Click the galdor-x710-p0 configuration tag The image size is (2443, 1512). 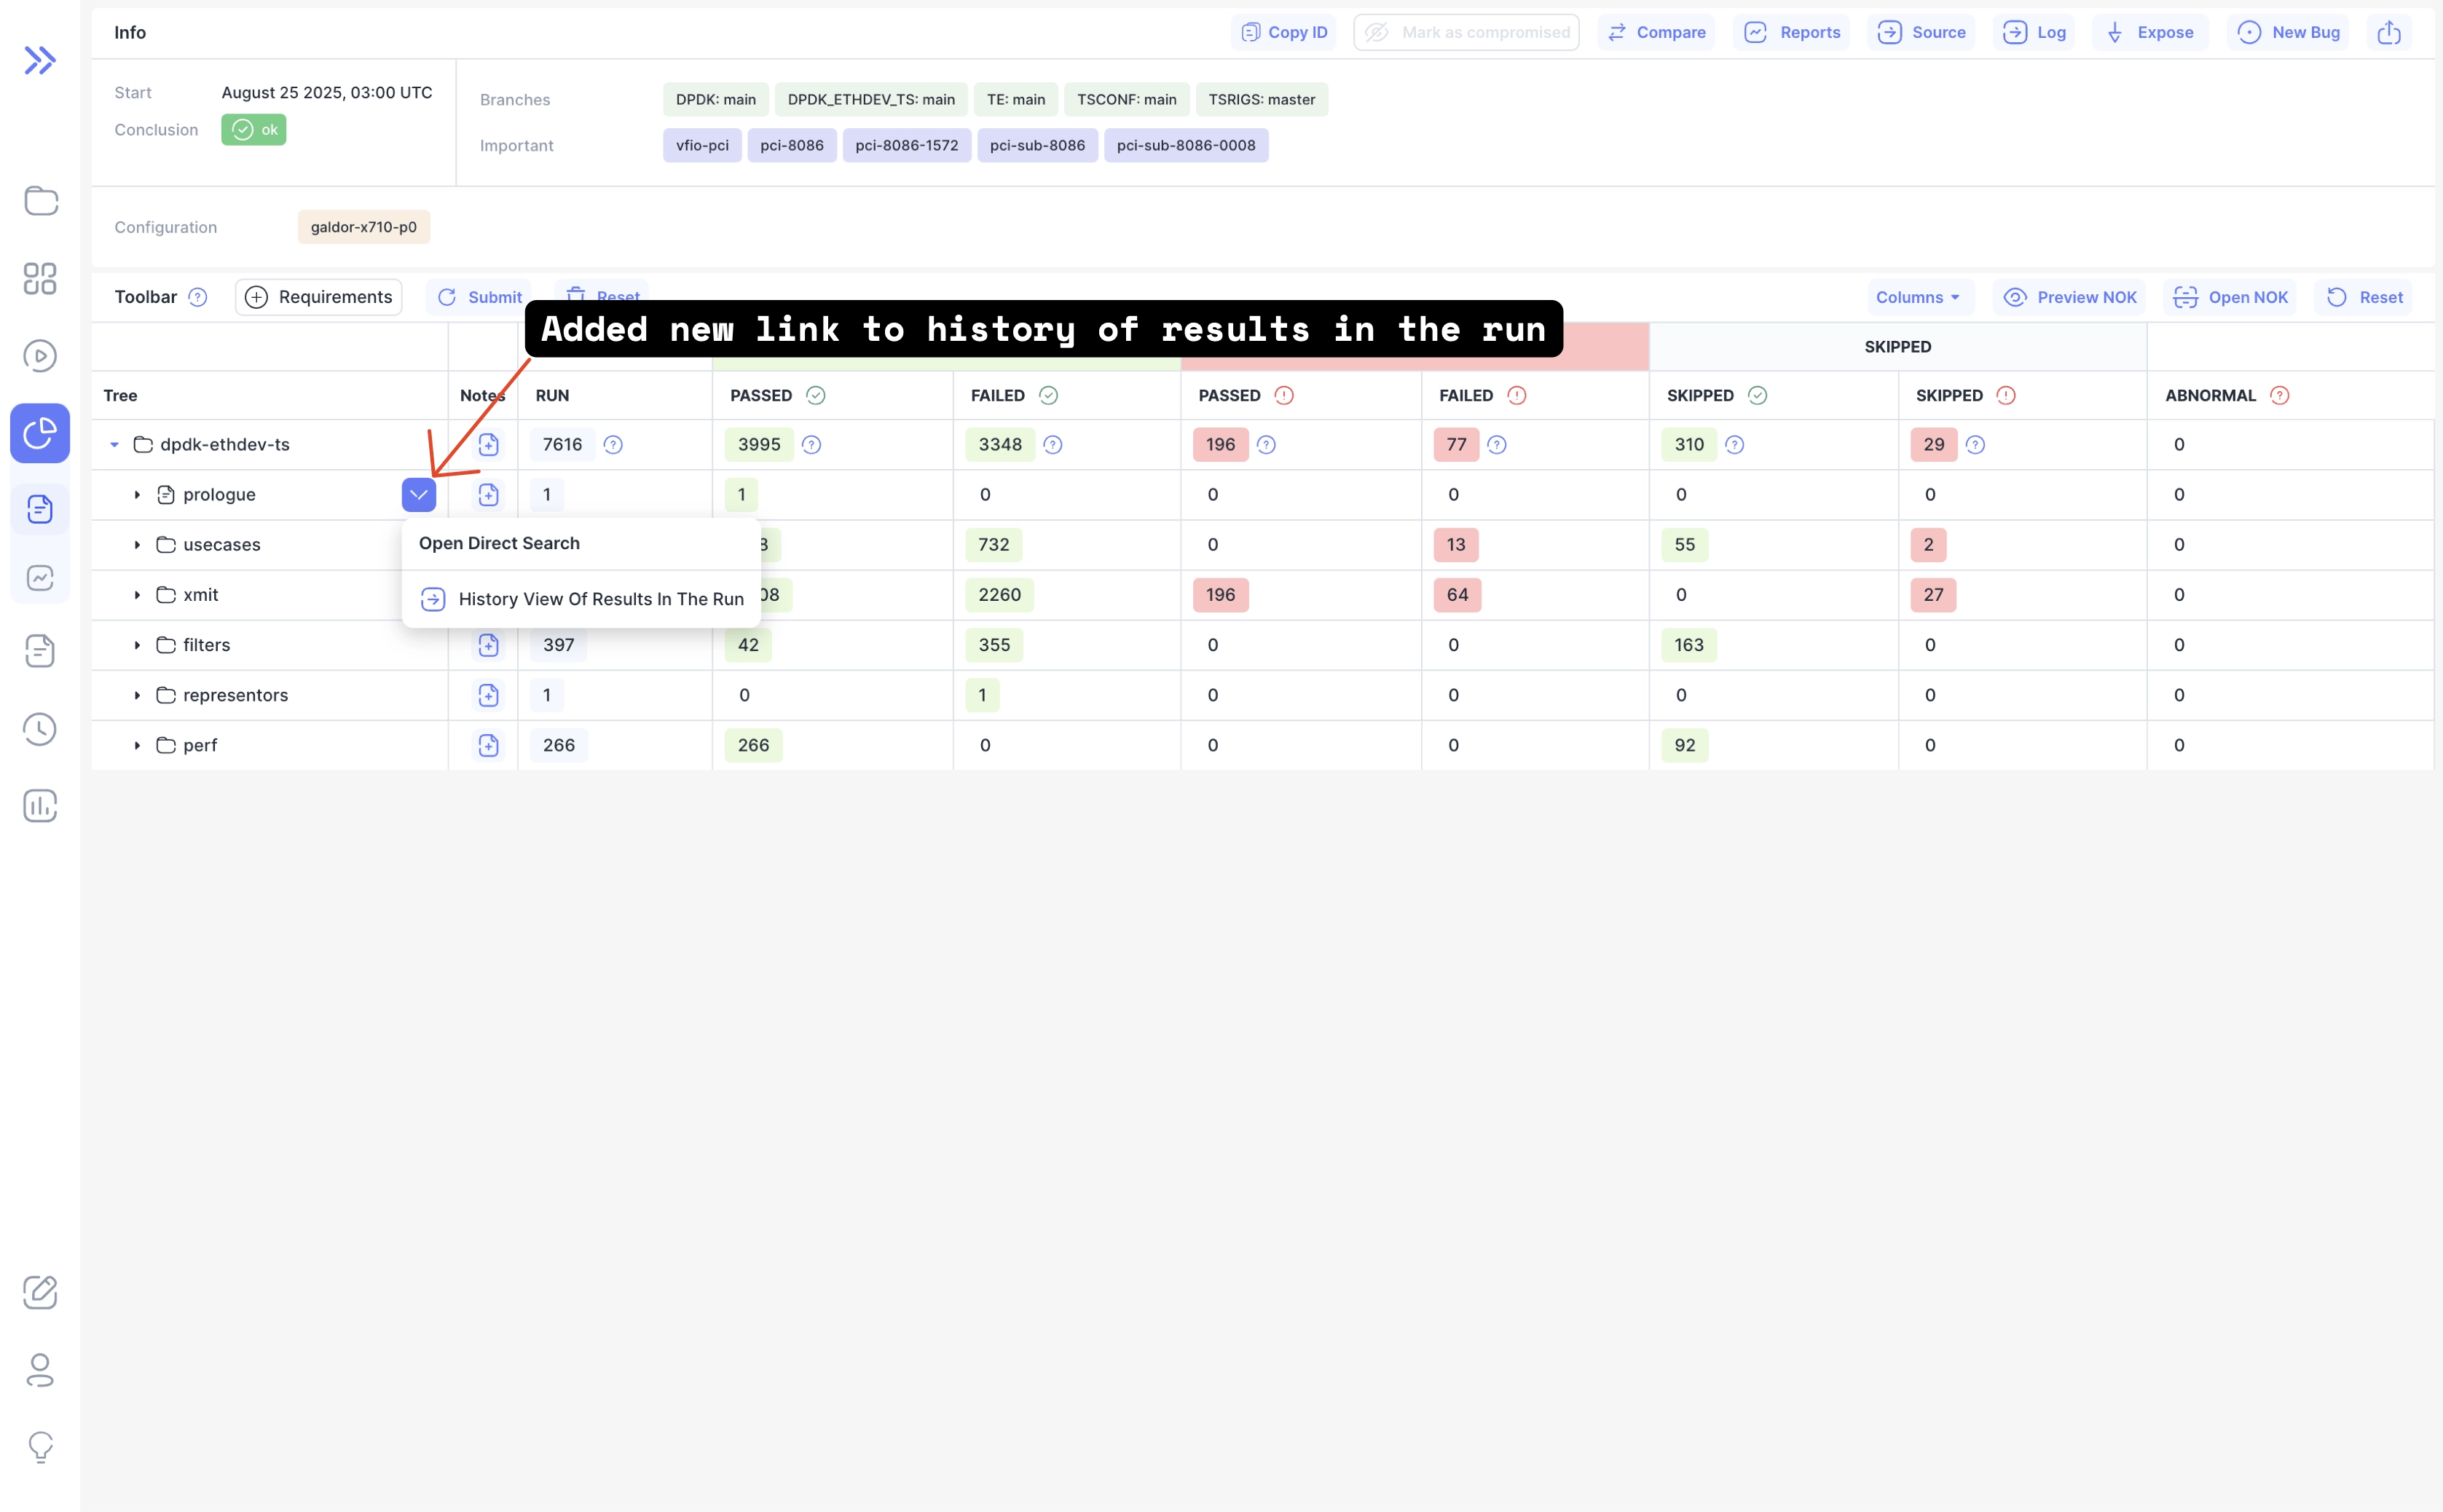pos(363,227)
